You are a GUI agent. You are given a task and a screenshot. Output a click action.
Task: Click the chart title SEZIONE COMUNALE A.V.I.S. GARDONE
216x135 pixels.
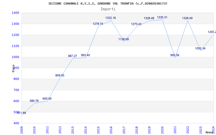coord(108,4)
